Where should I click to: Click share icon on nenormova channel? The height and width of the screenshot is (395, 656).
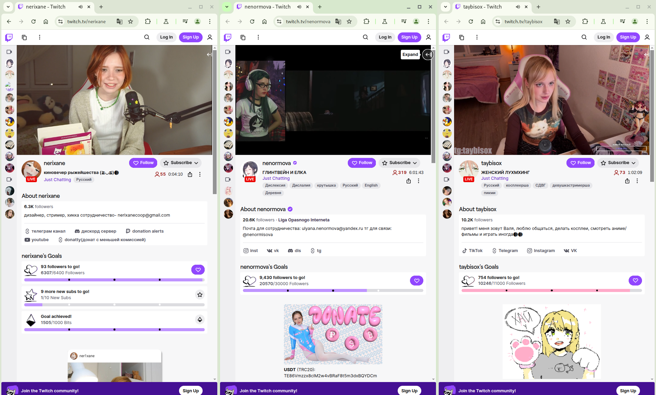(x=409, y=181)
